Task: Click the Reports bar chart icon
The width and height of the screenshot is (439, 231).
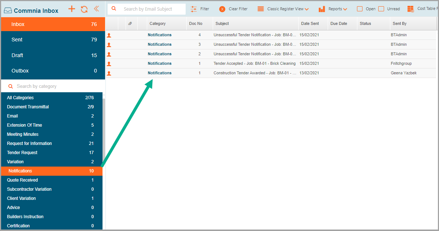Action: click(x=322, y=9)
